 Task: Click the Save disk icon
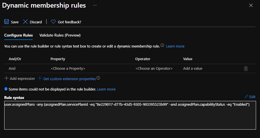point(6,22)
